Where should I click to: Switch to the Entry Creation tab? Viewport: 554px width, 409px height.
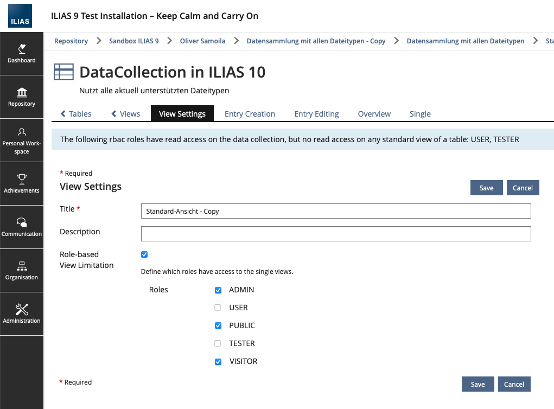250,114
